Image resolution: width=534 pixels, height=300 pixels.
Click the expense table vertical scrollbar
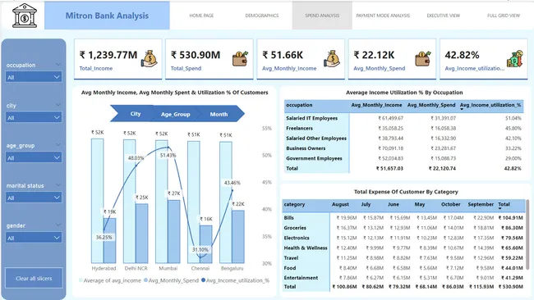click(x=527, y=234)
